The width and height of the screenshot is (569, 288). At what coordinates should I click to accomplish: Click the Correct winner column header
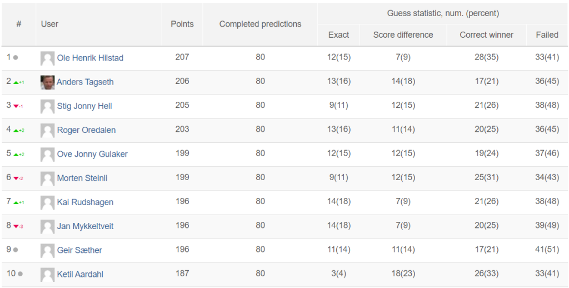[x=487, y=35]
